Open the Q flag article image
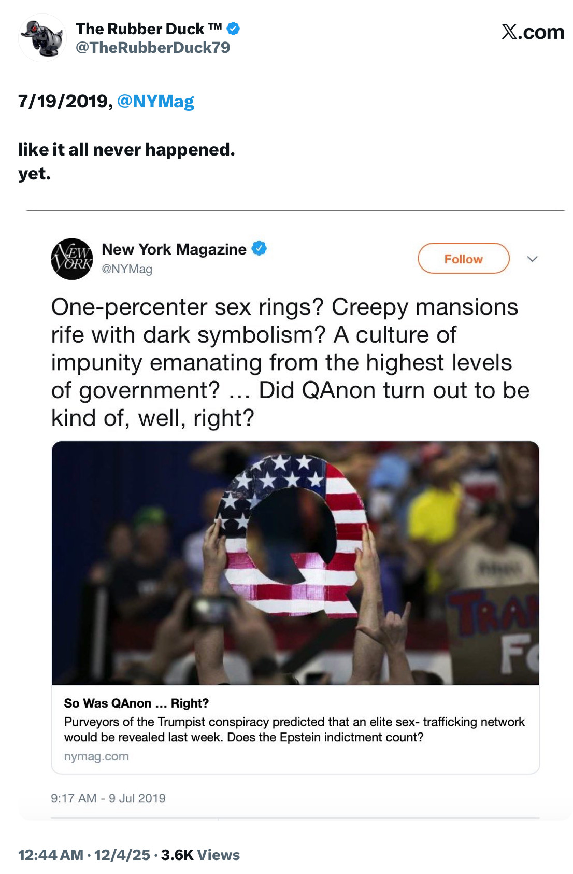This screenshot has height=874, width=573. [x=295, y=562]
